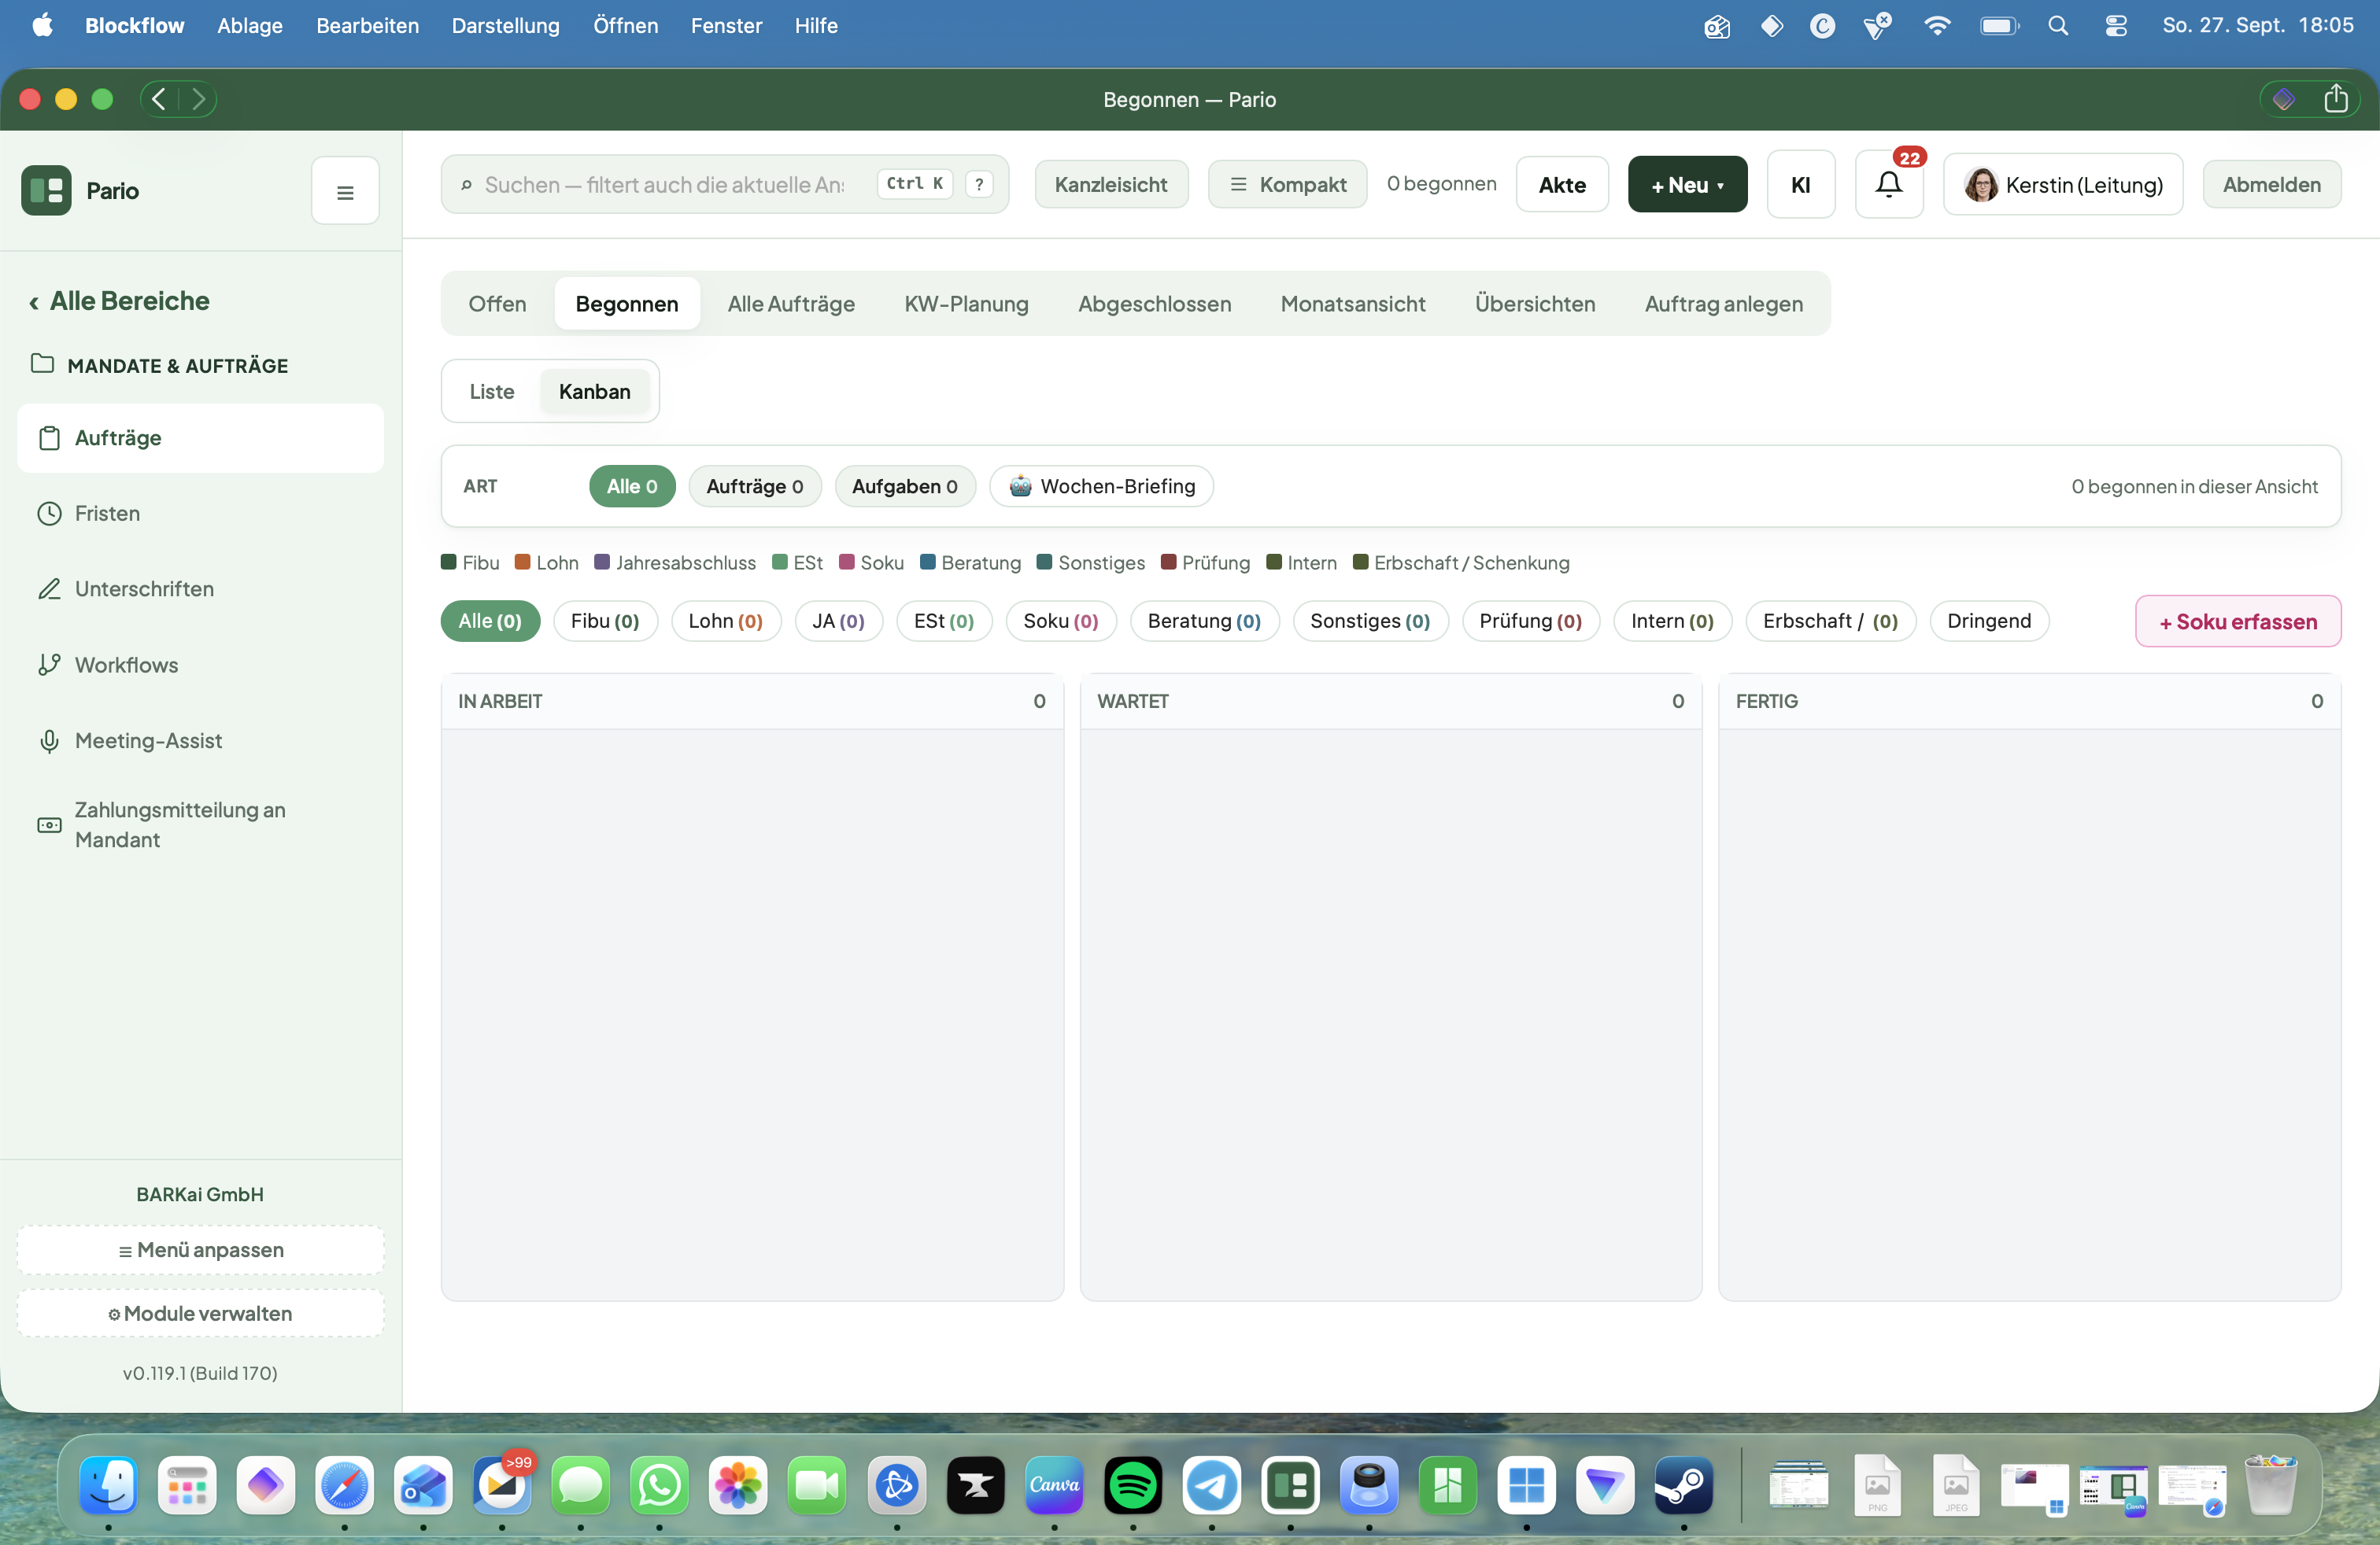Image resolution: width=2380 pixels, height=1545 pixels.
Task: Open the notifications bell with 22 badge
Action: [x=1888, y=185]
